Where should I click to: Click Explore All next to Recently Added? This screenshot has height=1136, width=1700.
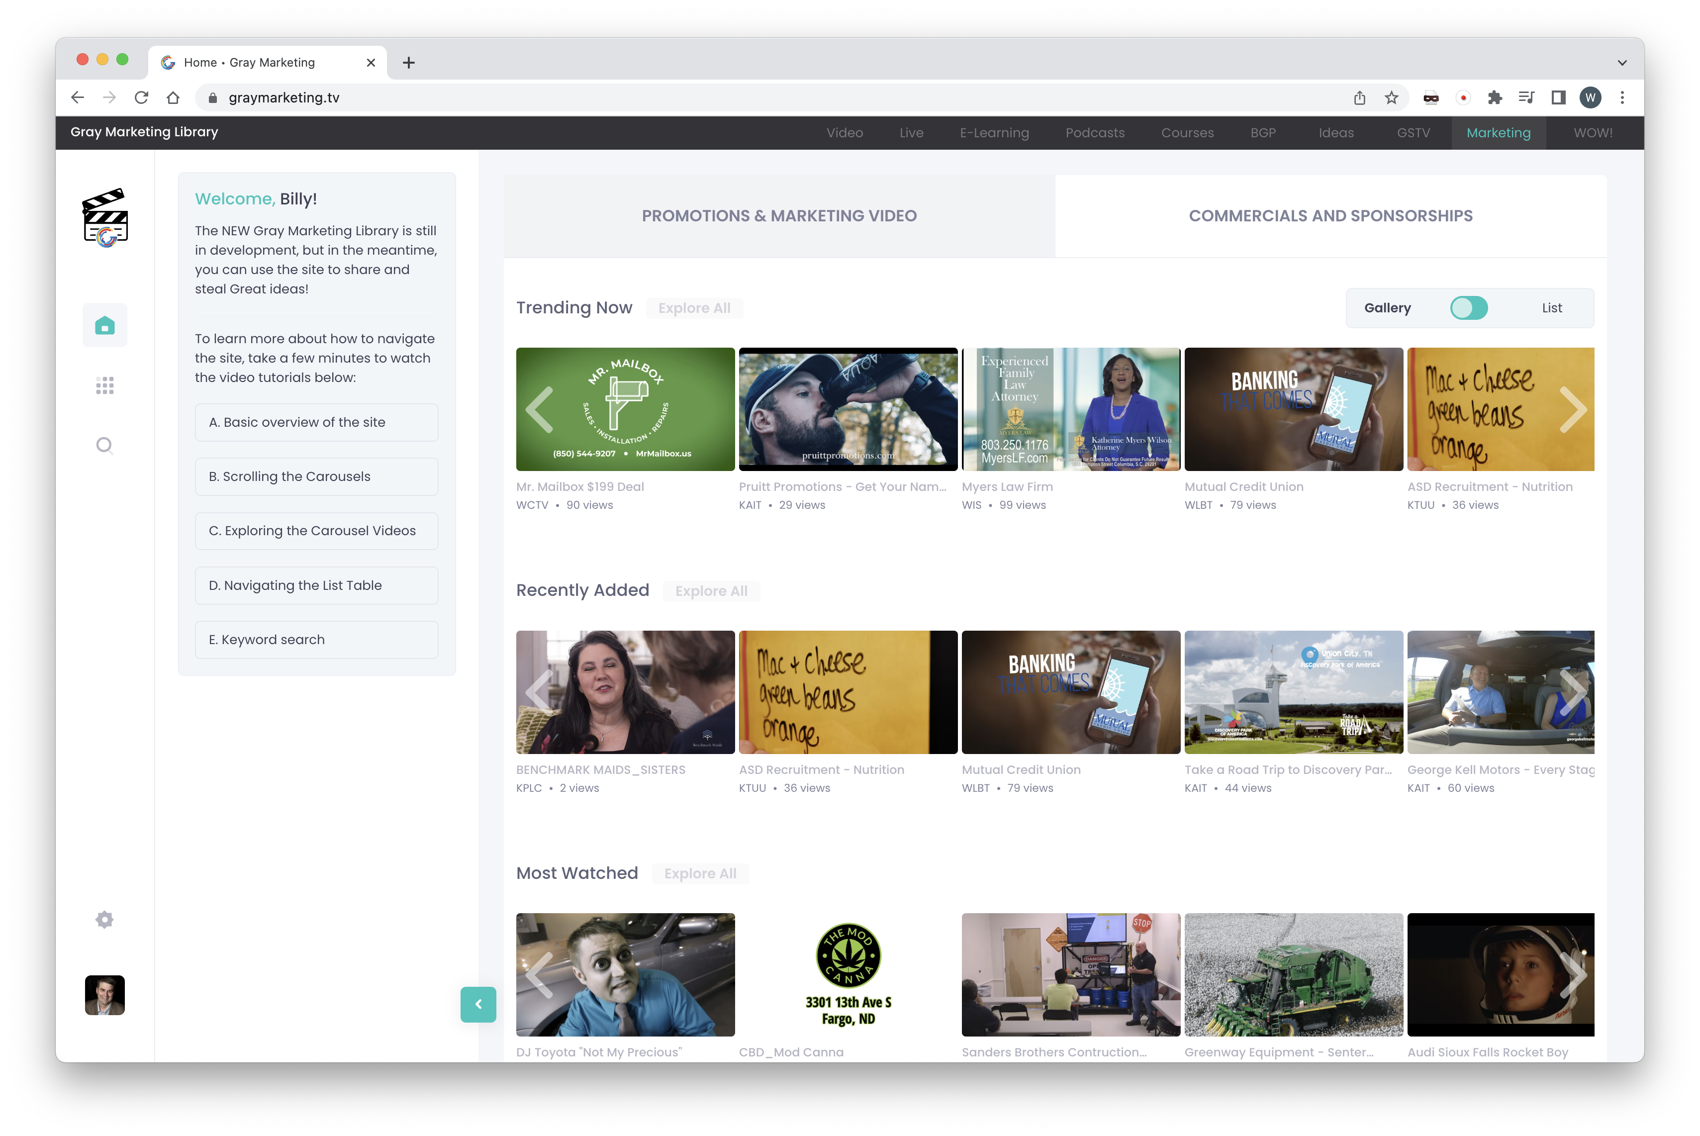point(711,591)
